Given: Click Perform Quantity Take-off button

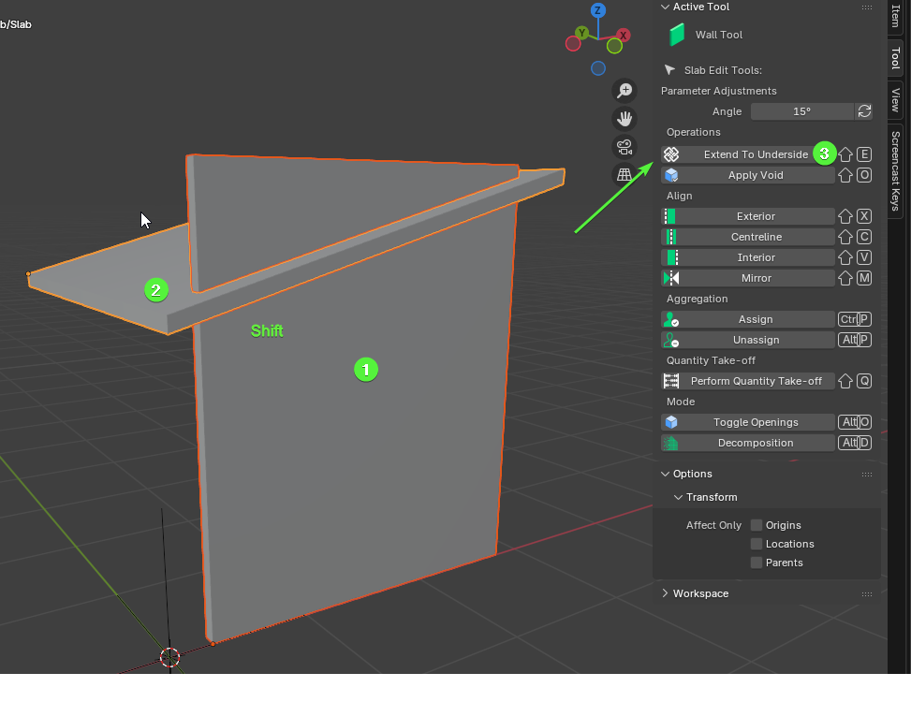Looking at the screenshot, I should click(x=748, y=382).
